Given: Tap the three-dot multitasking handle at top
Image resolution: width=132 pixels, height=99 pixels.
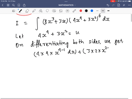Looking at the screenshot, I should tap(66, 1).
